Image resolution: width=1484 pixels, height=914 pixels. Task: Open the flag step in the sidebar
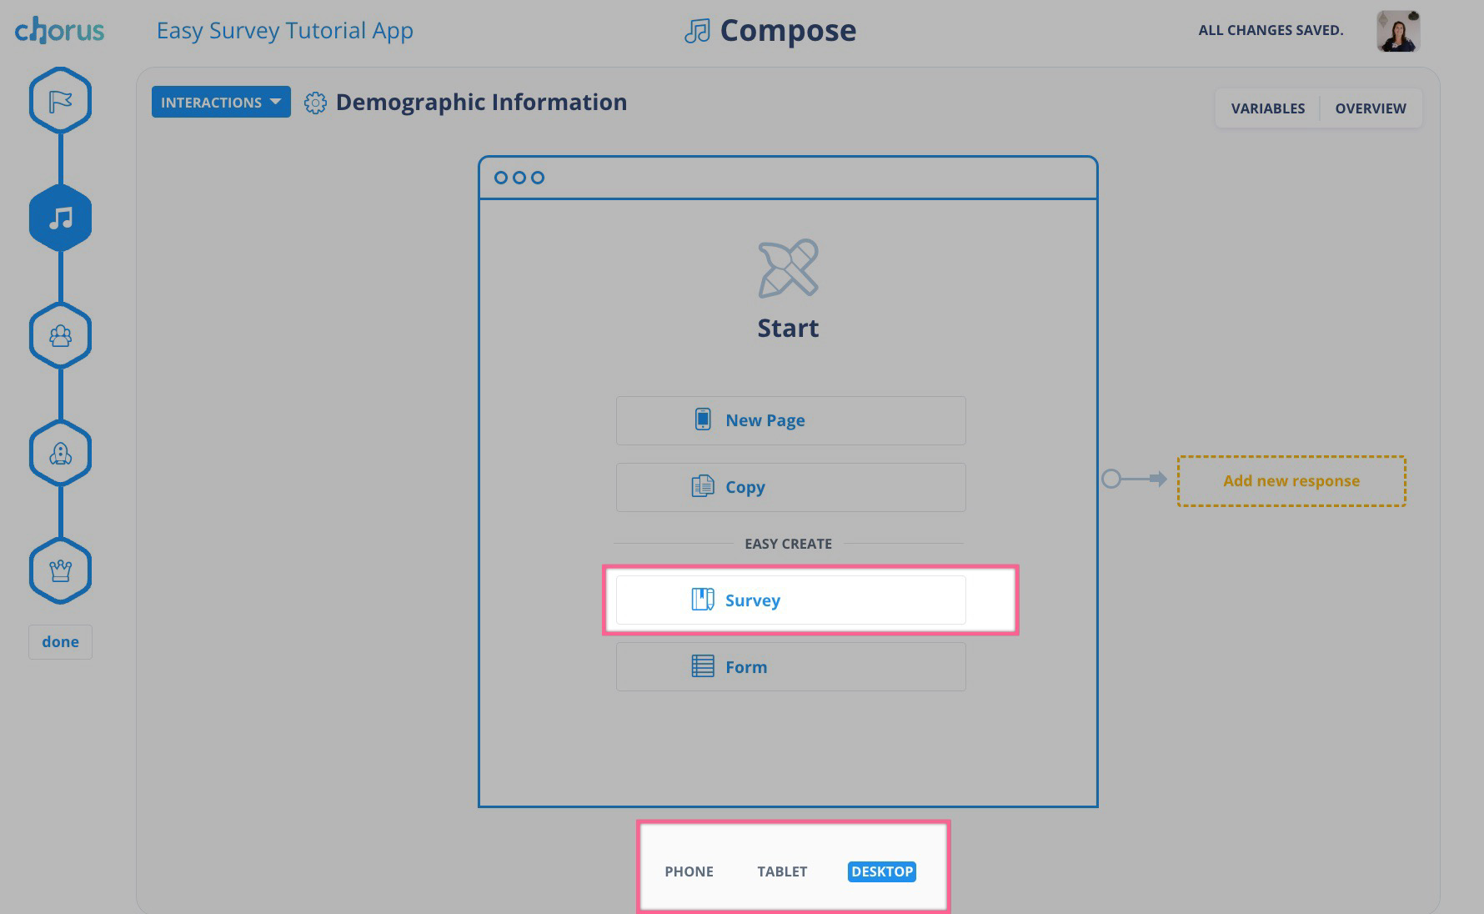point(60,101)
